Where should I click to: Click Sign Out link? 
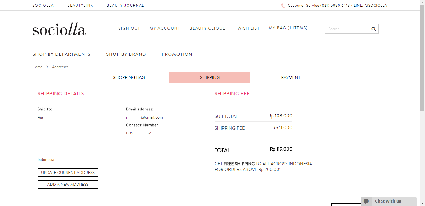(x=129, y=28)
